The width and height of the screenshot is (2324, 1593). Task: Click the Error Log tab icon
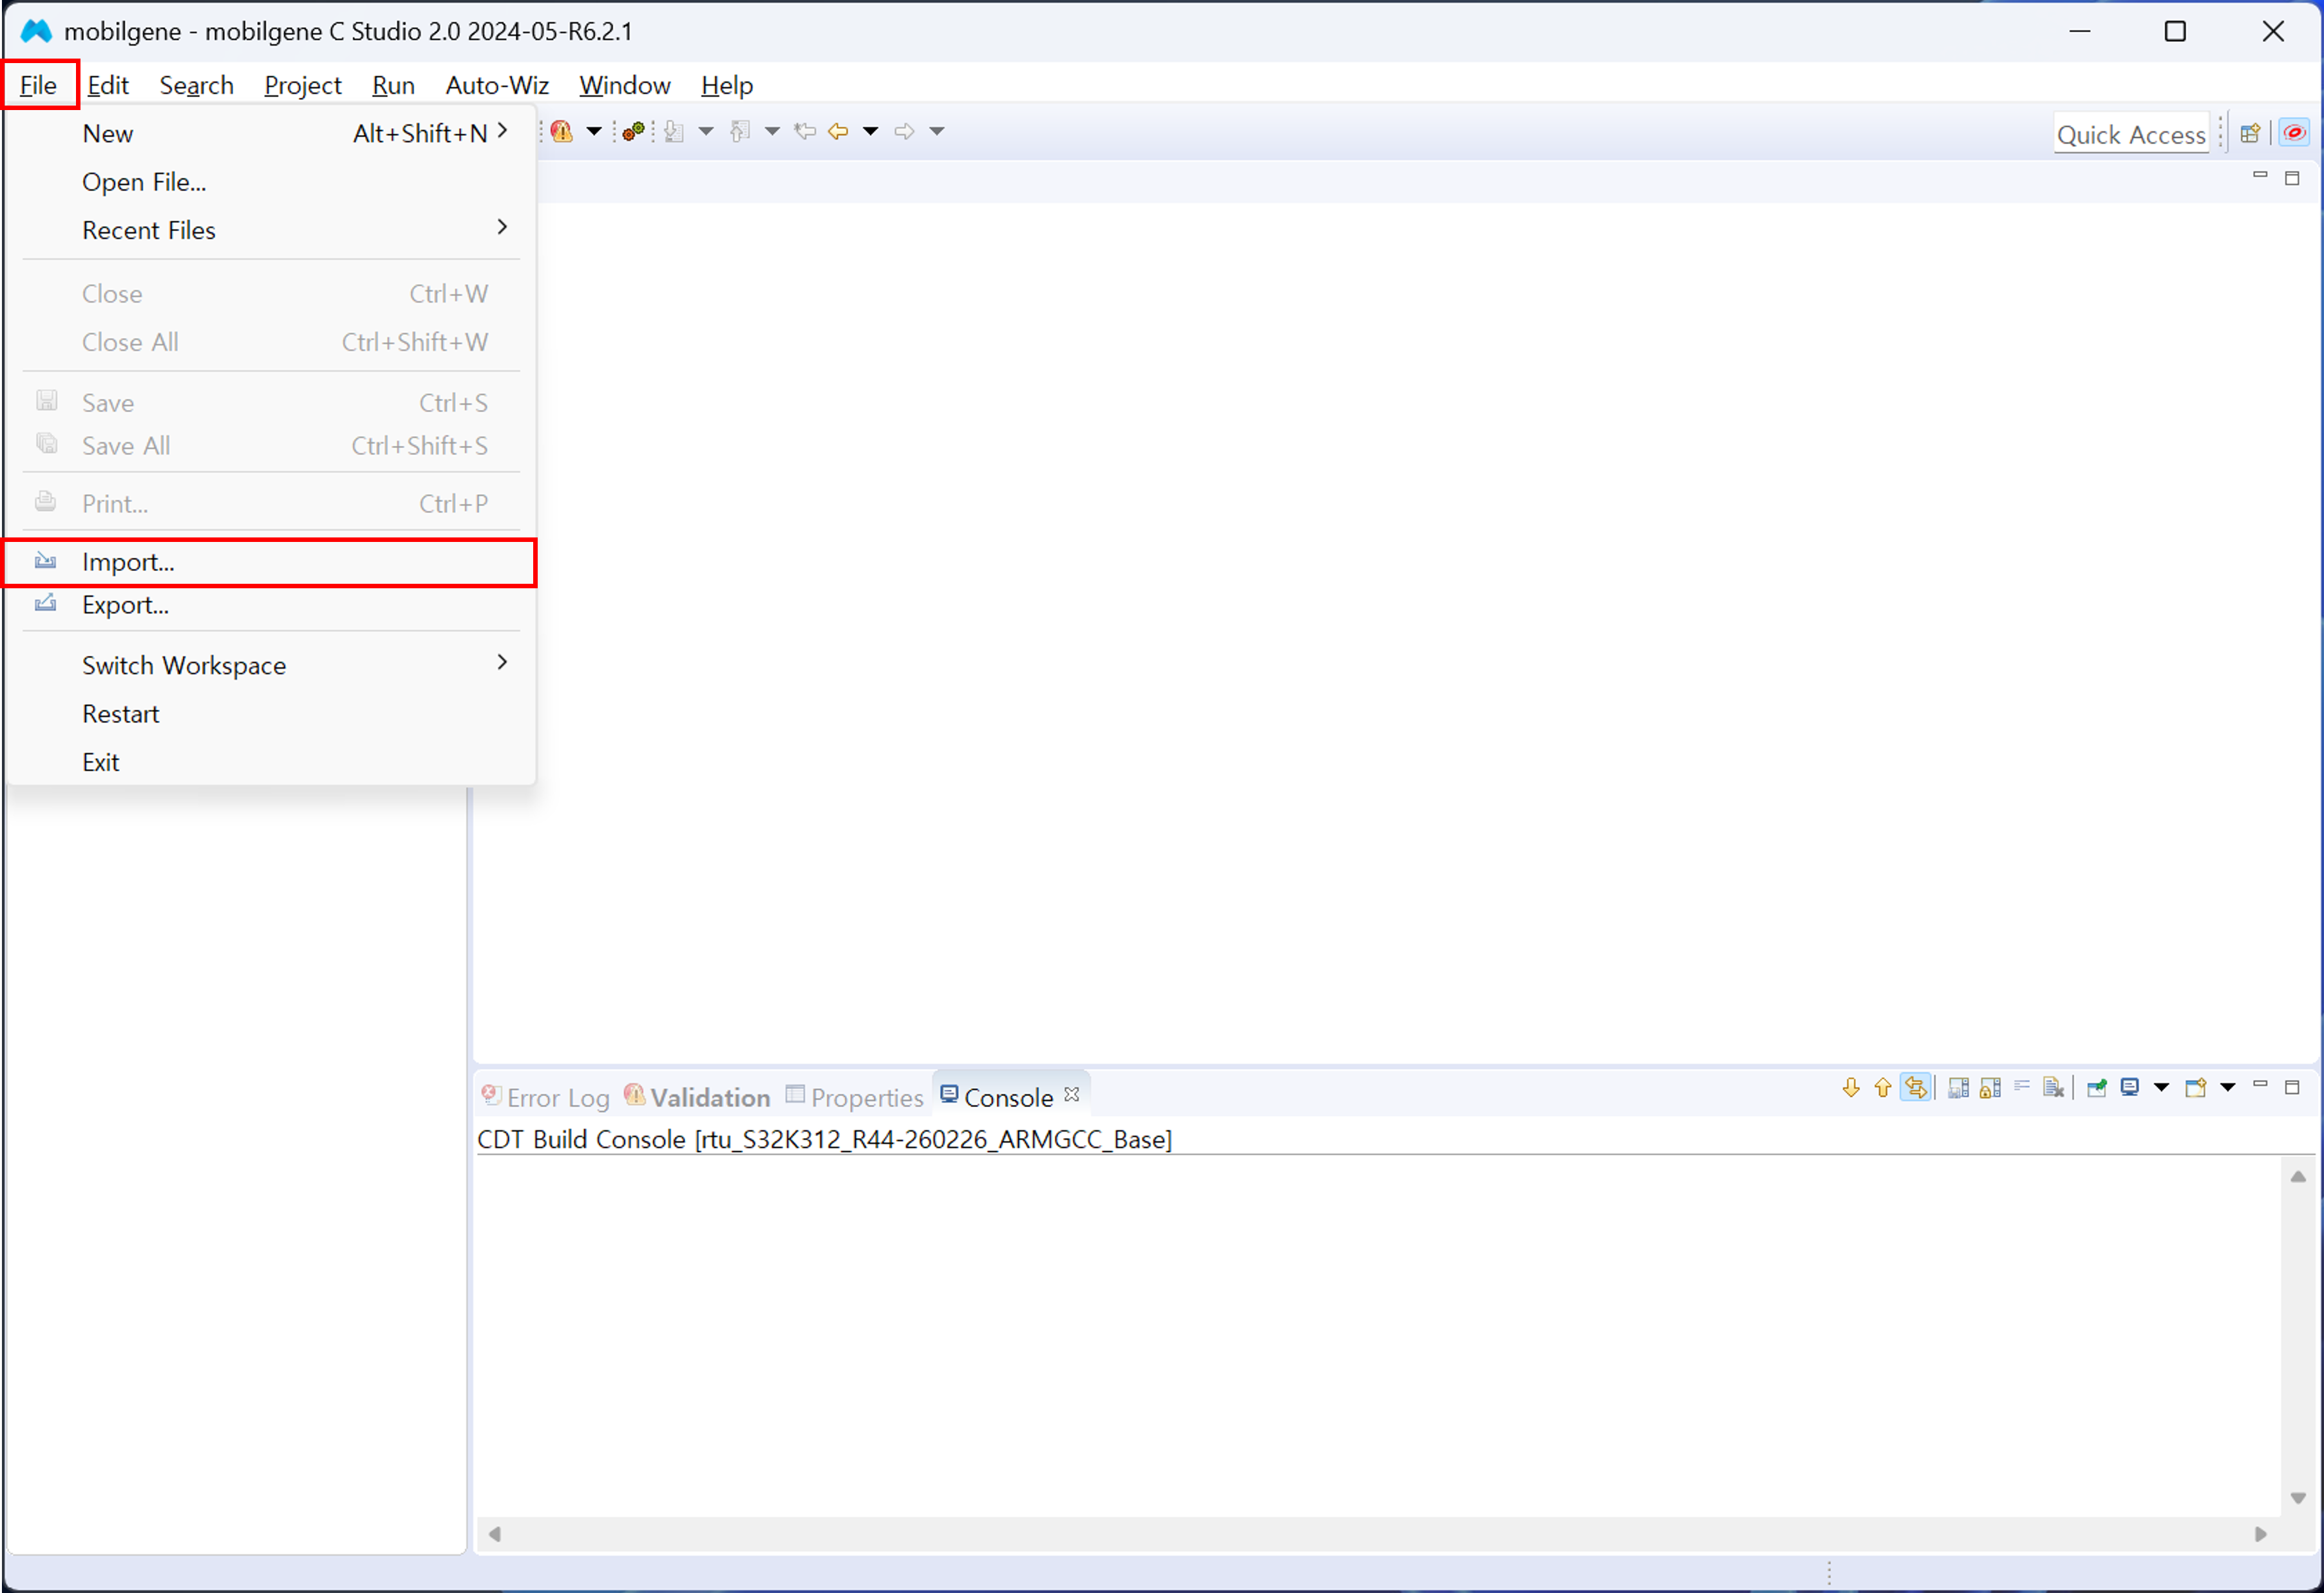click(491, 1095)
